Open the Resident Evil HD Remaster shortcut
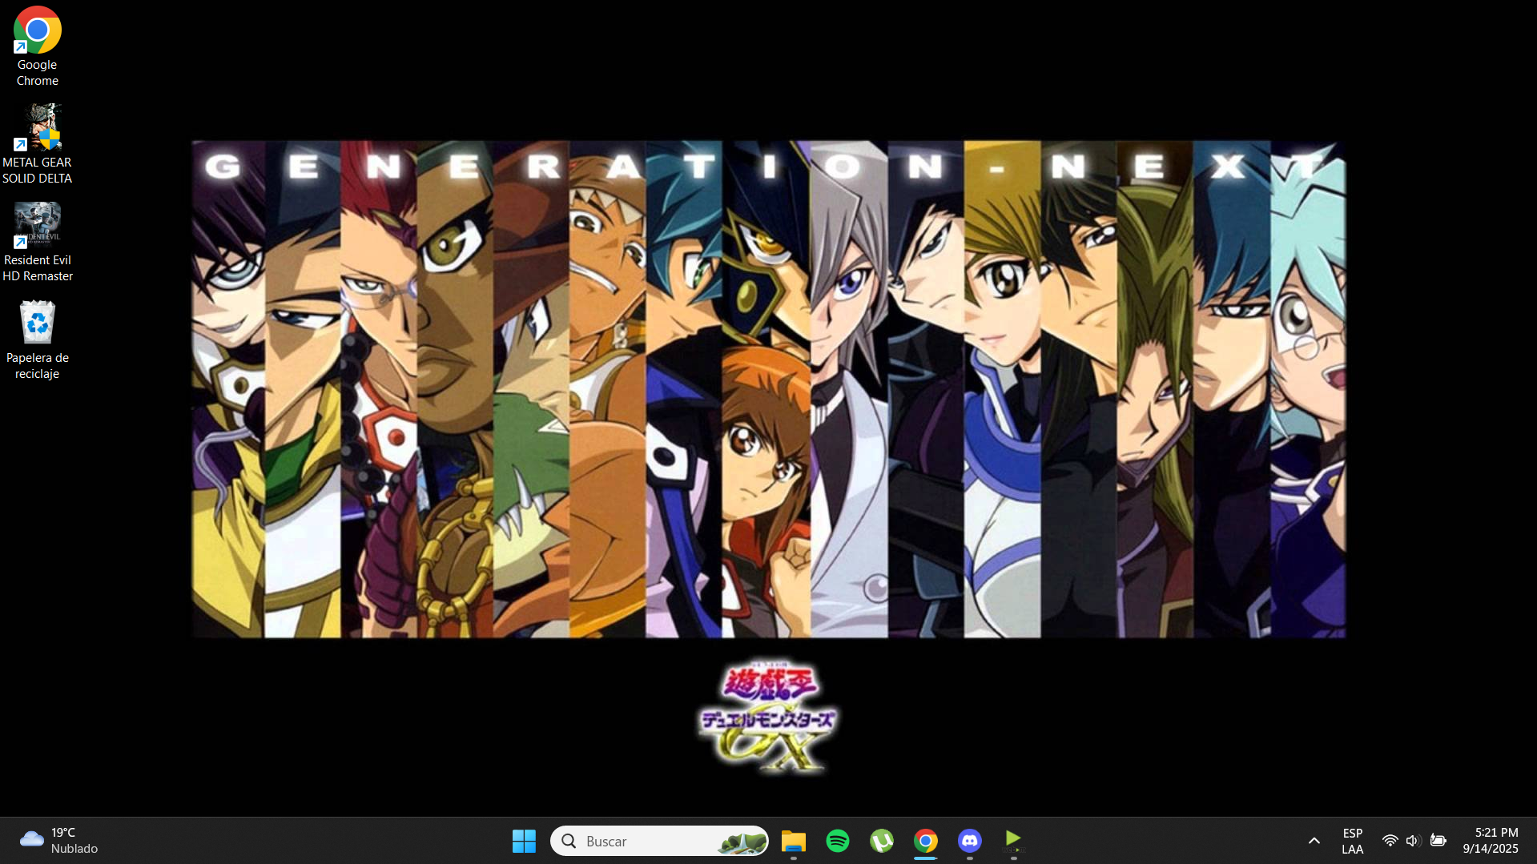The height and width of the screenshot is (864, 1537). (x=37, y=242)
